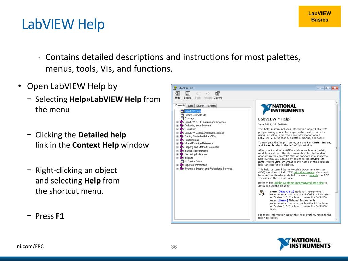Image resolution: width=348 pixels, height=261 pixels.
Task: Click the Finding Example VIs page icon
Action: click(x=182, y=115)
